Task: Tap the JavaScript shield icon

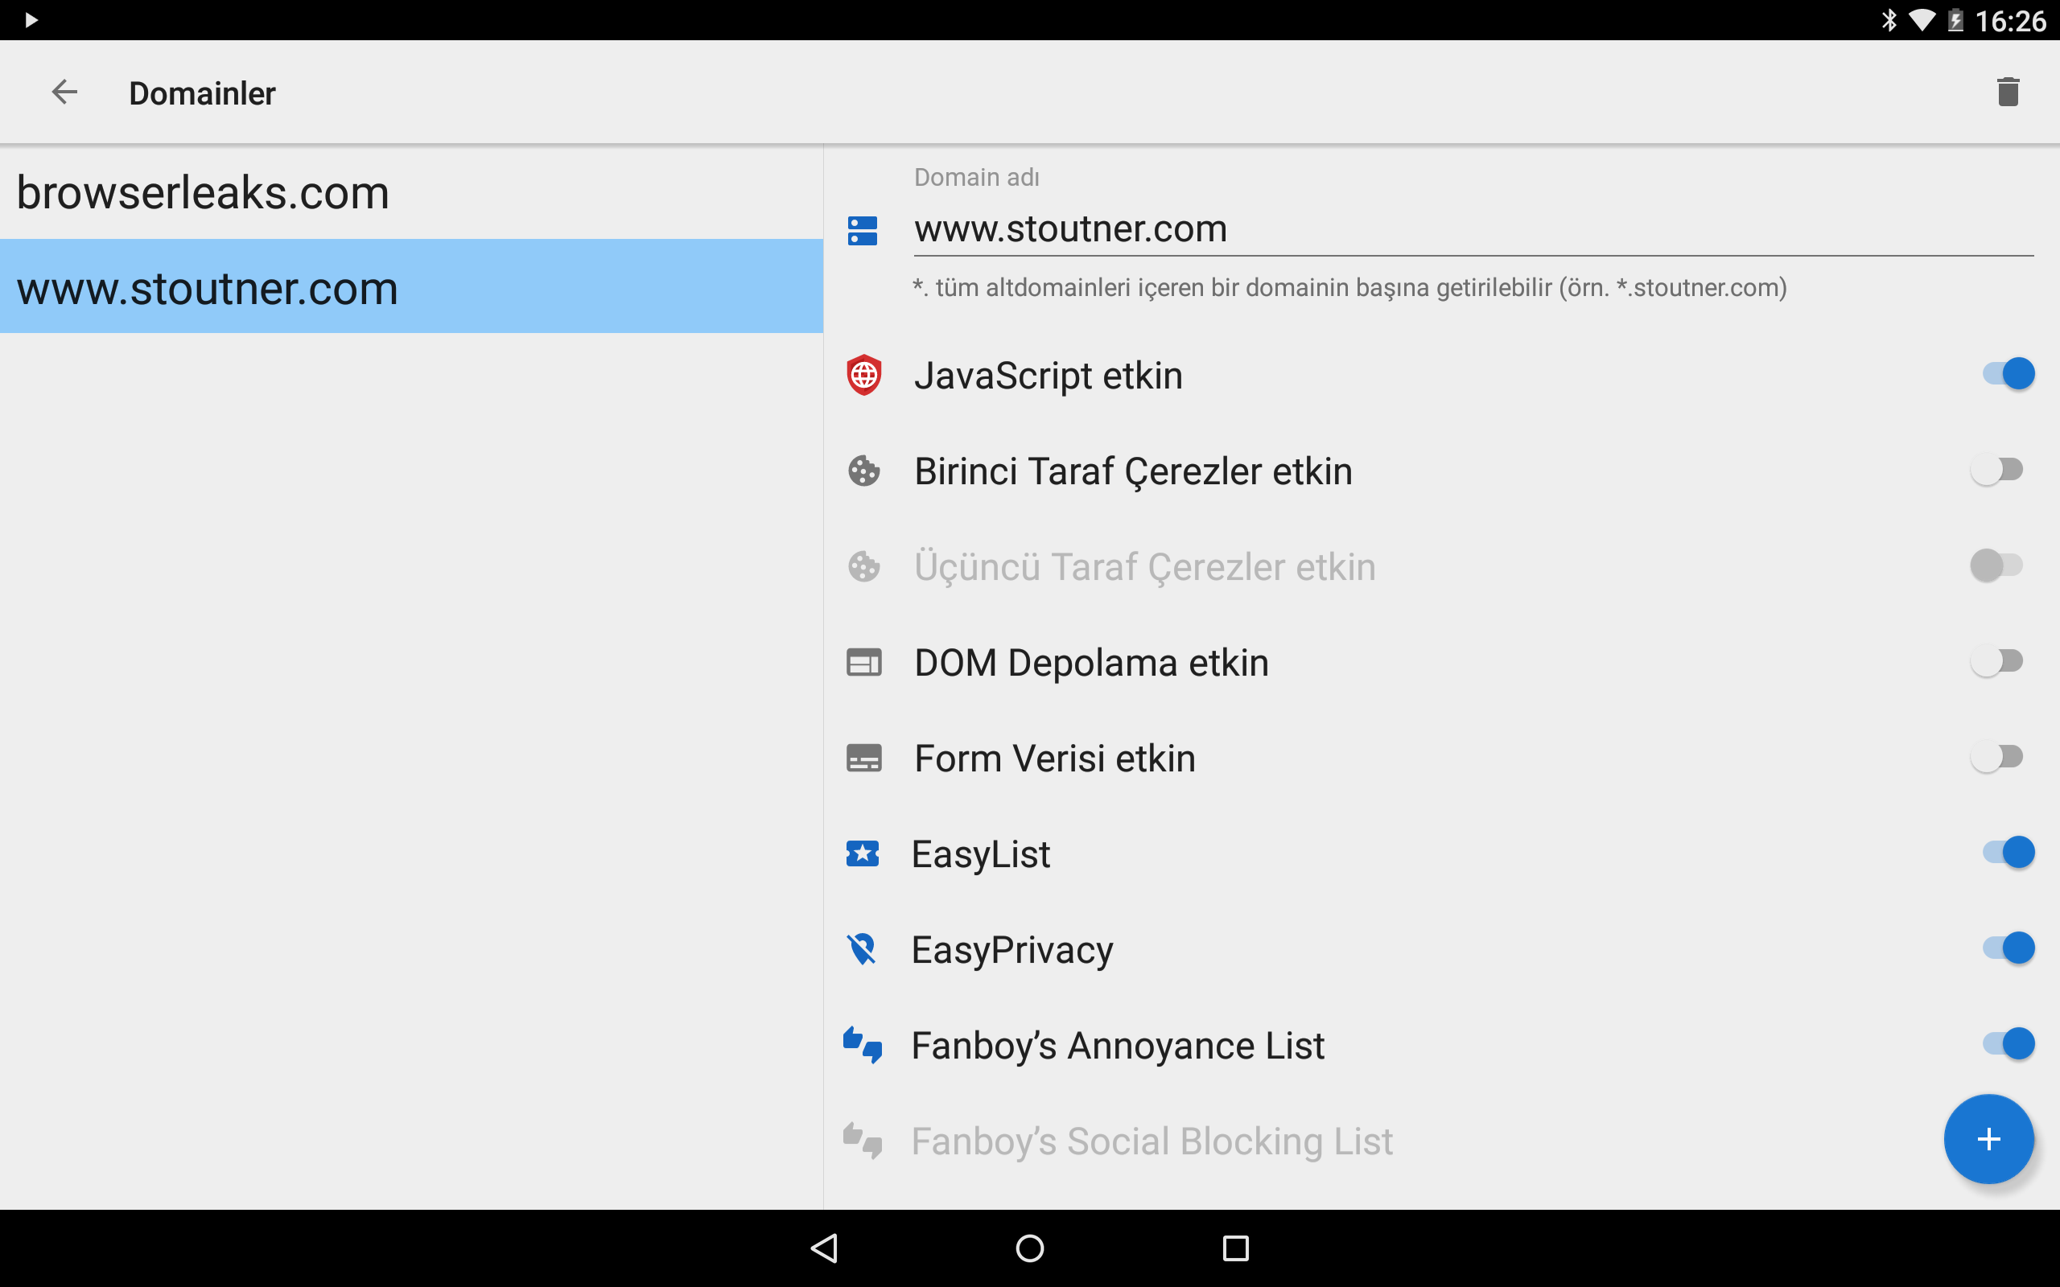Action: (x=863, y=375)
